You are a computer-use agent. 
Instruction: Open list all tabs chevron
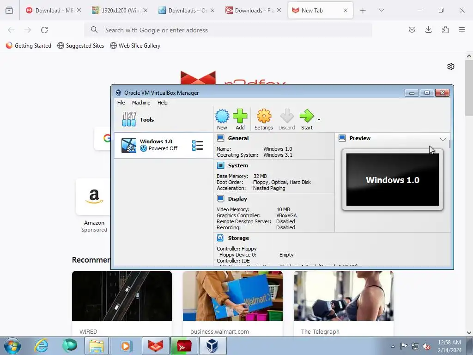pyautogui.click(x=381, y=10)
